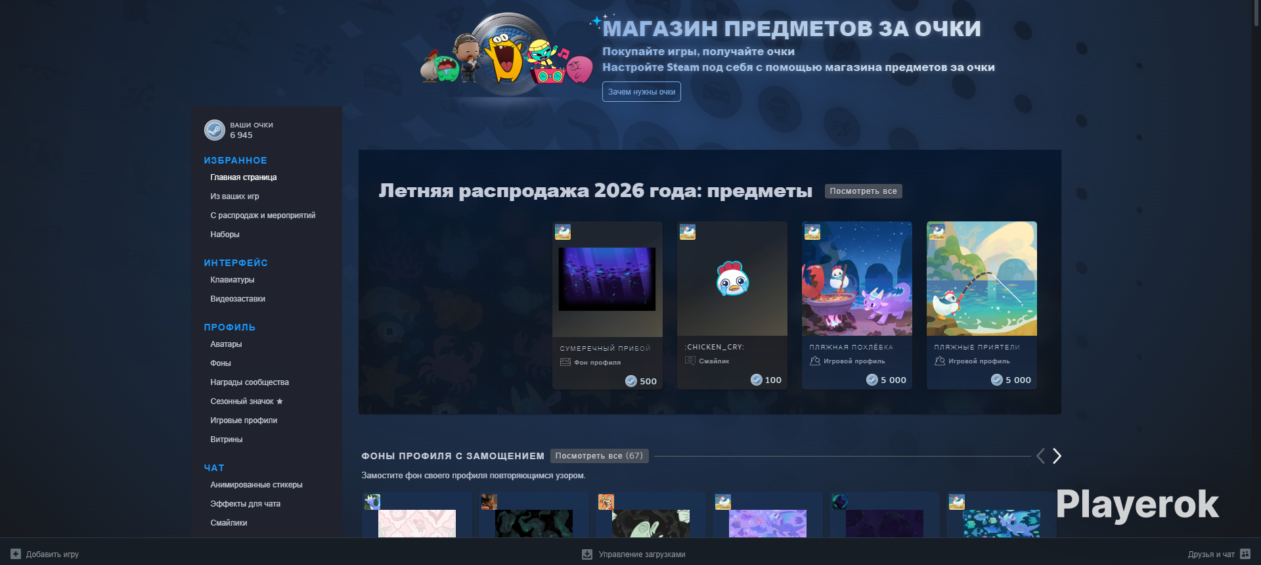Image resolution: width=1261 pixels, height=565 pixels.
Task: Select Клавиатуры under Интерфейс
Action: coord(232,280)
